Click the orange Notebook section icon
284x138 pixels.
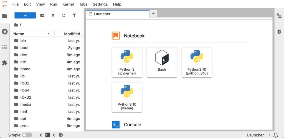(116, 36)
